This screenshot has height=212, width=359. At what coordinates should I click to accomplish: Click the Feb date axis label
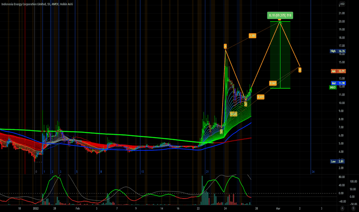[x=77, y=209]
